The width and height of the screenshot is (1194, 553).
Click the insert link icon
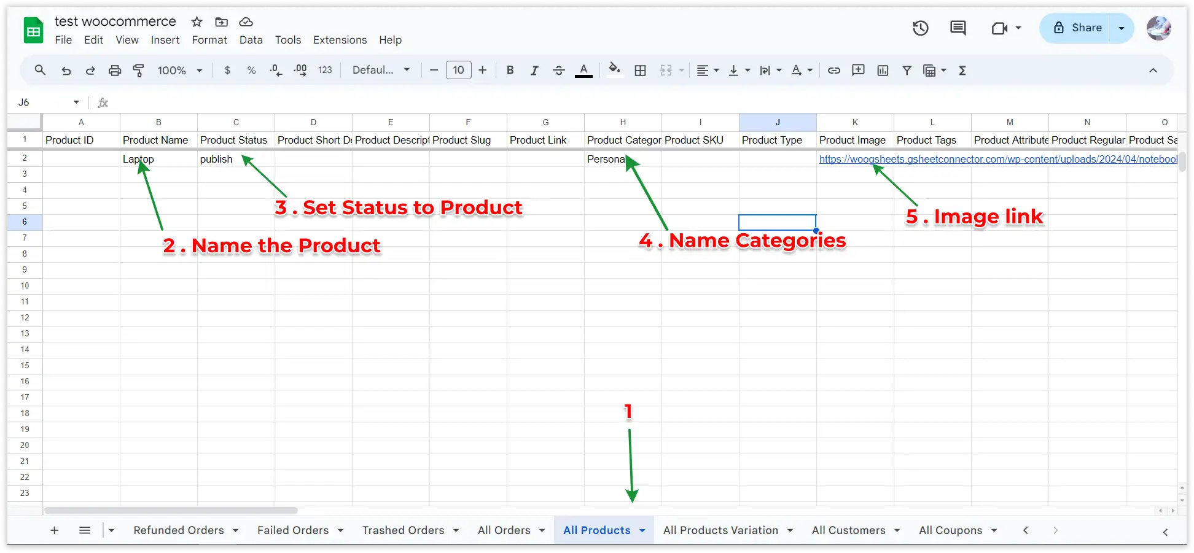[833, 71]
